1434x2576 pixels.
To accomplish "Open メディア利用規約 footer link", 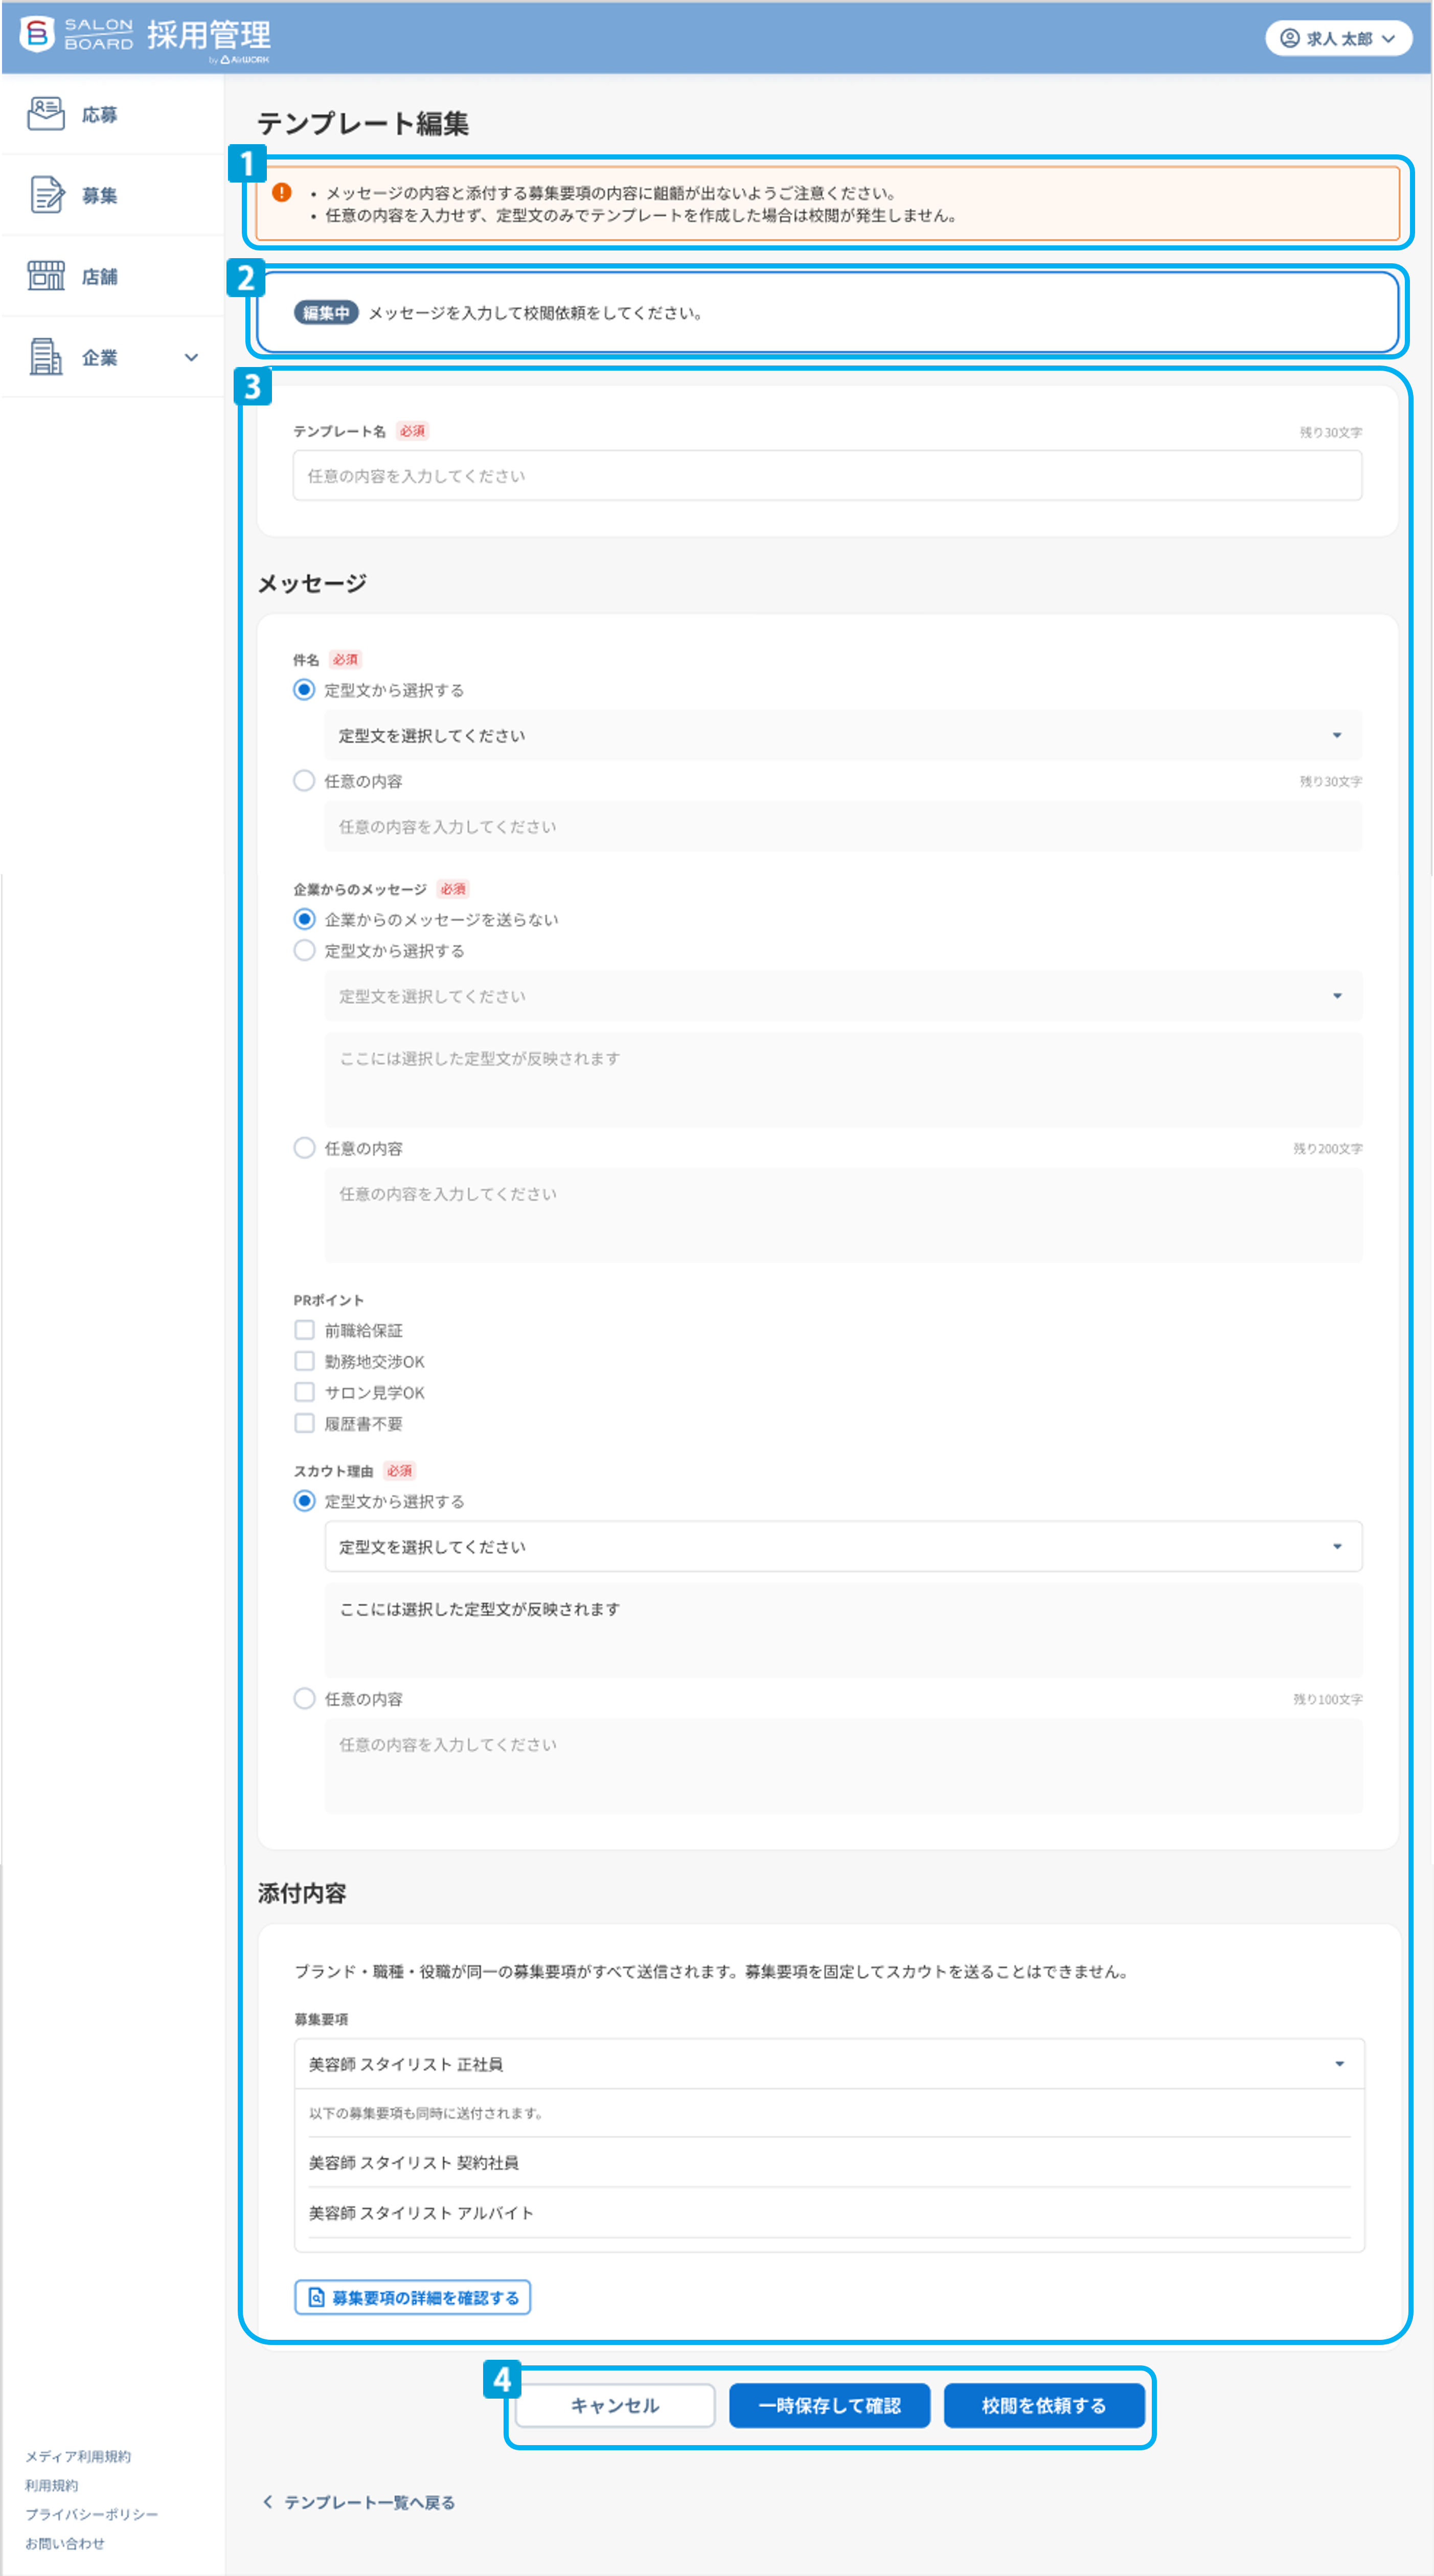I will pyautogui.click(x=78, y=2456).
